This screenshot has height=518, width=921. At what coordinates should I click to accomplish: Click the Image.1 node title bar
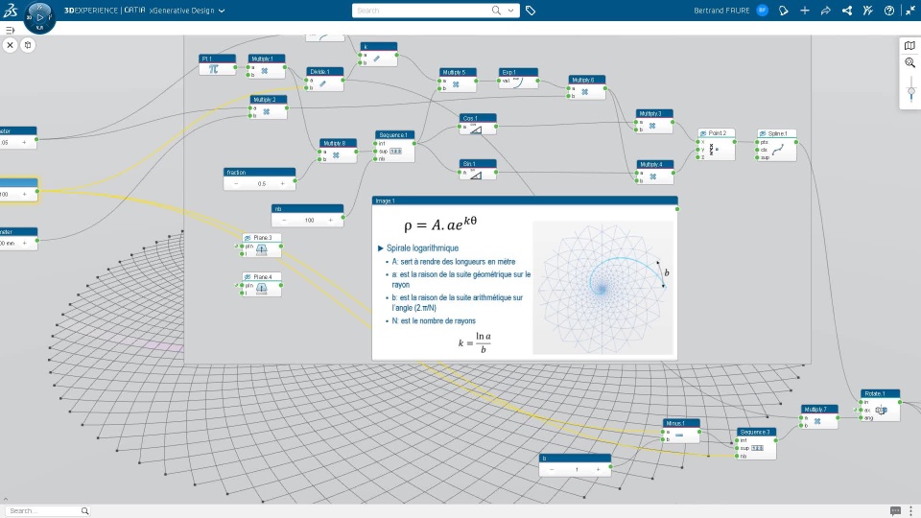pos(525,200)
